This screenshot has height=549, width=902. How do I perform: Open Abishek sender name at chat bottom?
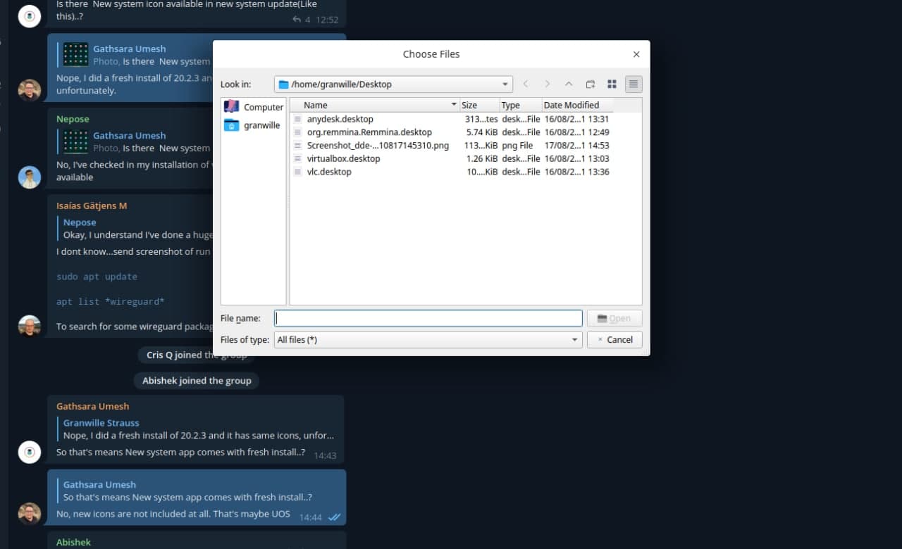pyautogui.click(x=73, y=542)
